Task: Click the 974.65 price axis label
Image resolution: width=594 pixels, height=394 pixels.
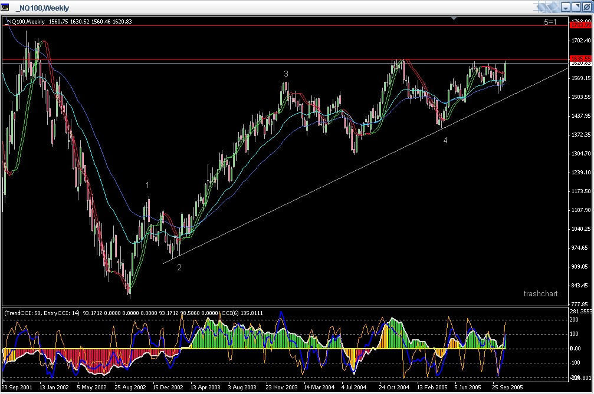Action: coord(581,248)
